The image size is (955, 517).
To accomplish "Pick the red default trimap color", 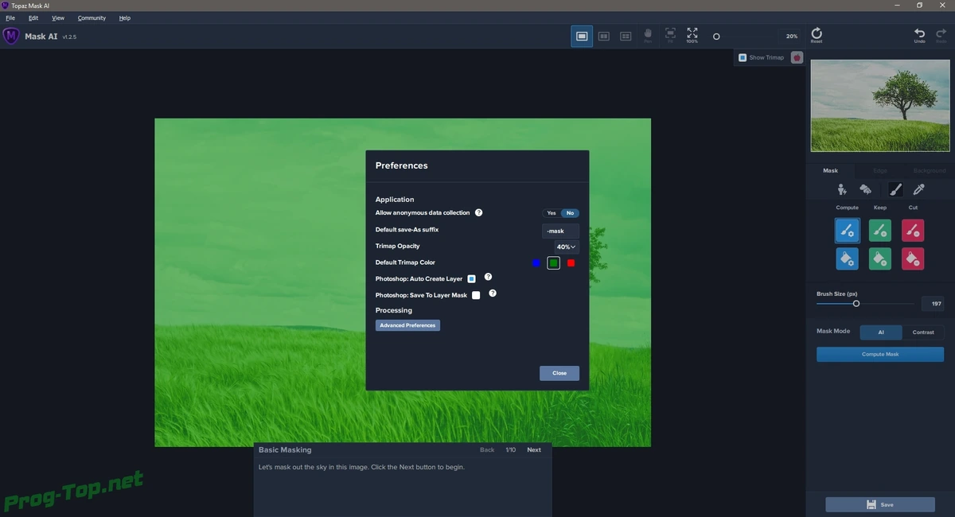I will point(571,262).
